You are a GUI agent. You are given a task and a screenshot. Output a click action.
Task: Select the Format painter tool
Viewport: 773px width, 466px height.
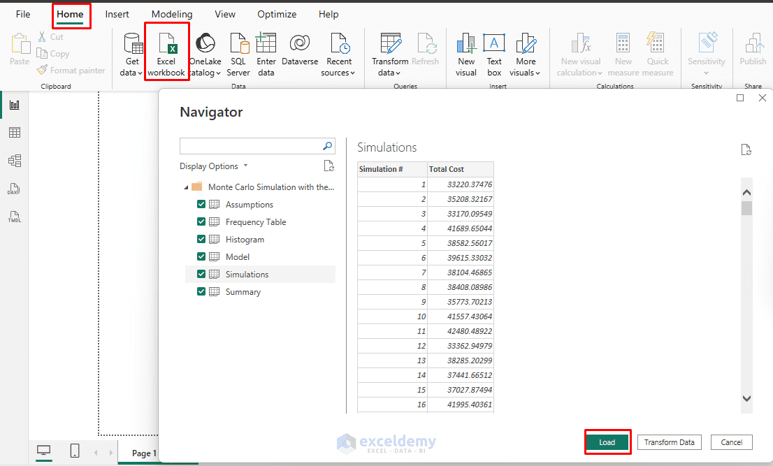(x=71, y=71)
